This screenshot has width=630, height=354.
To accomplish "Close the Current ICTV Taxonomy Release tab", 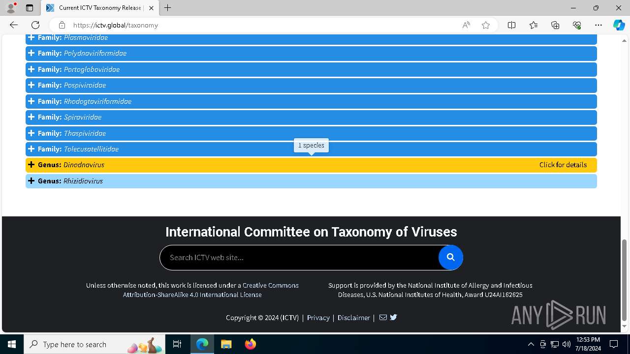I will click(151, 8).
